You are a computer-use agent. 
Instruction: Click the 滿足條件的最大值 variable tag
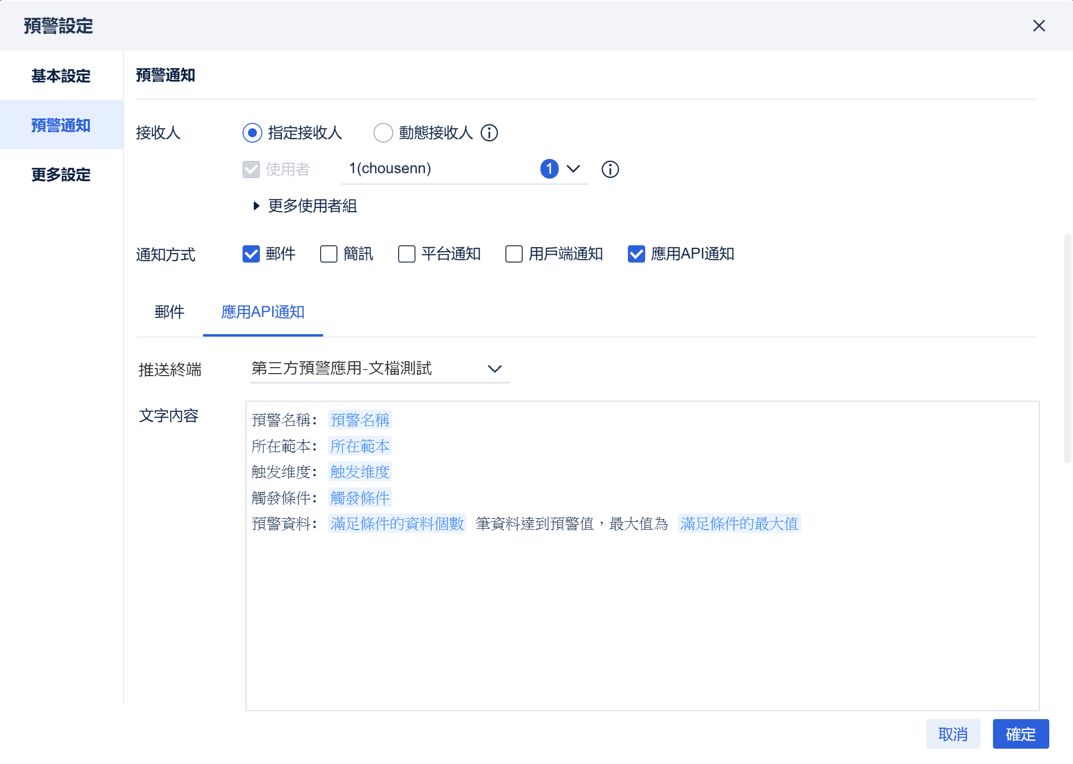(739, 524)
